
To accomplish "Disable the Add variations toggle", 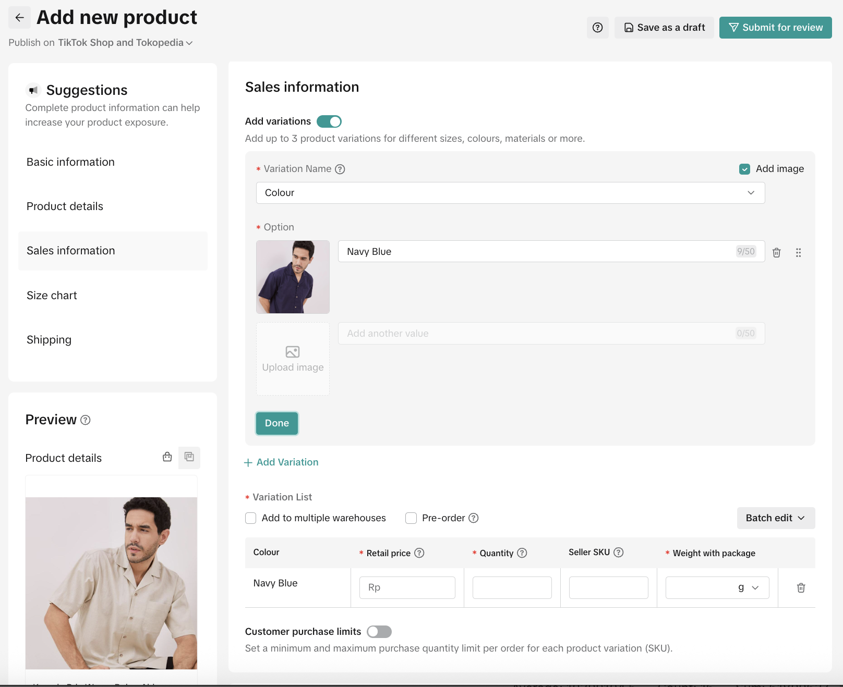I will [x=329, y=121].
